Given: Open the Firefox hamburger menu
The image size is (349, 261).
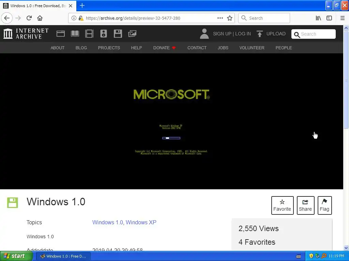Looking at the screenshot, I should tap(342, 18).
